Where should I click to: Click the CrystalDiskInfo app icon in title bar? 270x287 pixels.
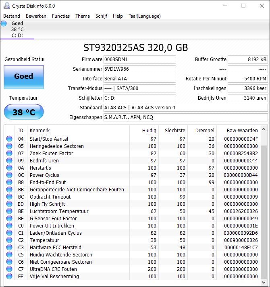6,6
